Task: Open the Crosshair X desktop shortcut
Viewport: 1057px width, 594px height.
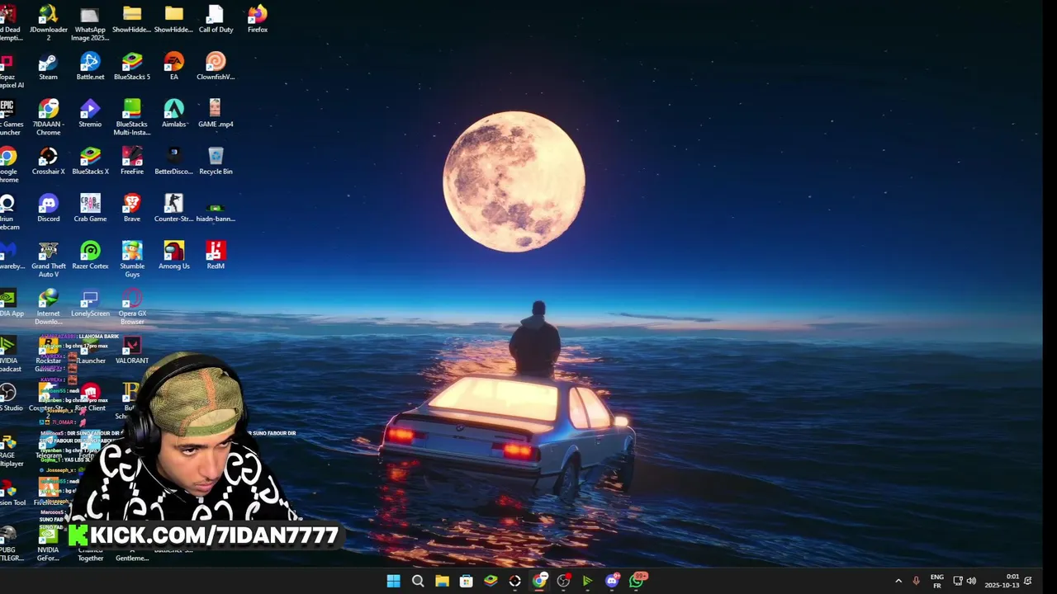Action: [48, 161]
